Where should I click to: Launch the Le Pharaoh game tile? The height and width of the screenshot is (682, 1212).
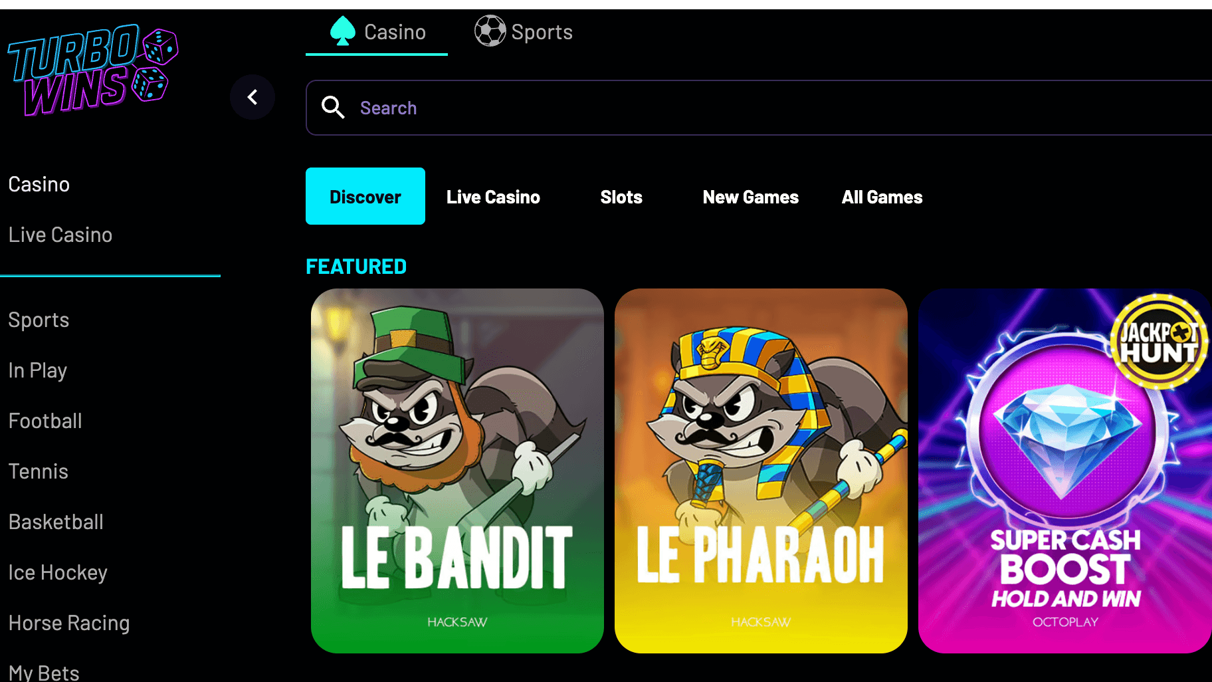(761, 471)
